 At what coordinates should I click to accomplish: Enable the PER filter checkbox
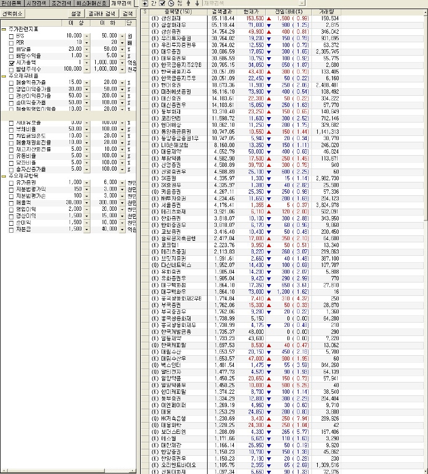tap(12, 42)
